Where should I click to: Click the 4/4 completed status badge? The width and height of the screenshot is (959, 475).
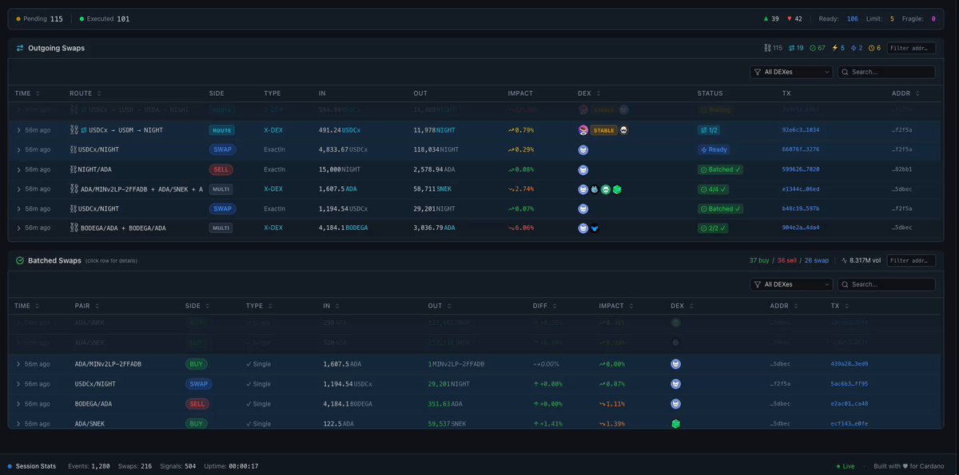[x=711, y=189]
